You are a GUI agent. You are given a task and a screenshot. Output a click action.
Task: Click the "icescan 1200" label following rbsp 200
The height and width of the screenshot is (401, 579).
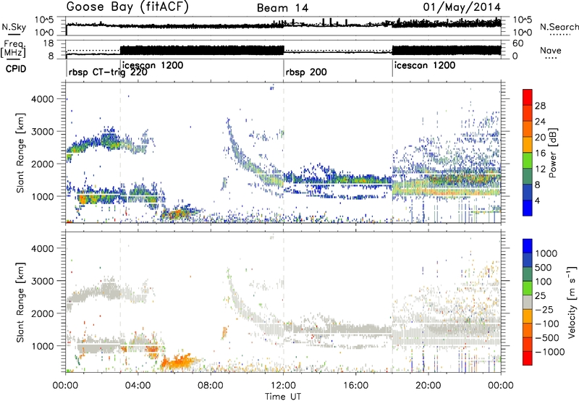tap(425, 65)
